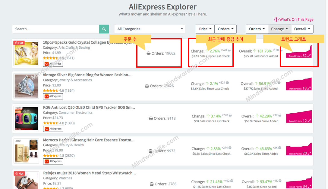
Task: Expand the Trend Points 34 graph
Action: tap(299, 182)
